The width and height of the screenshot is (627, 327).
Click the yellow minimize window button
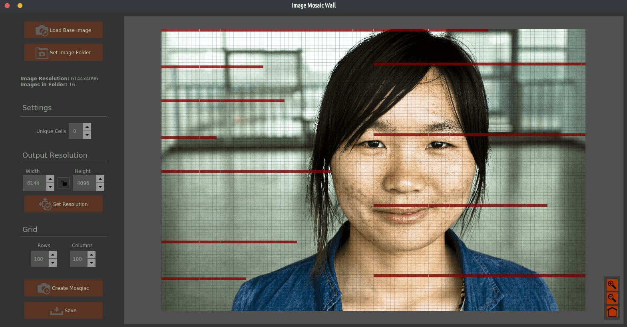tap(20, 6)
